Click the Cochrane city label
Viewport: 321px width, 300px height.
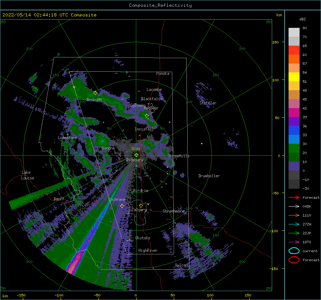pyautogui.click(x=117, y=199)
